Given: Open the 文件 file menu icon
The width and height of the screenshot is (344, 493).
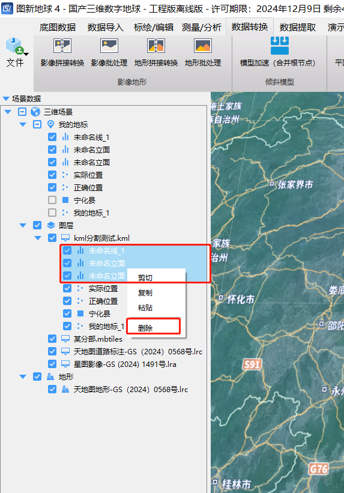Looking at the screenshot, I should click(x=15, y=46).
